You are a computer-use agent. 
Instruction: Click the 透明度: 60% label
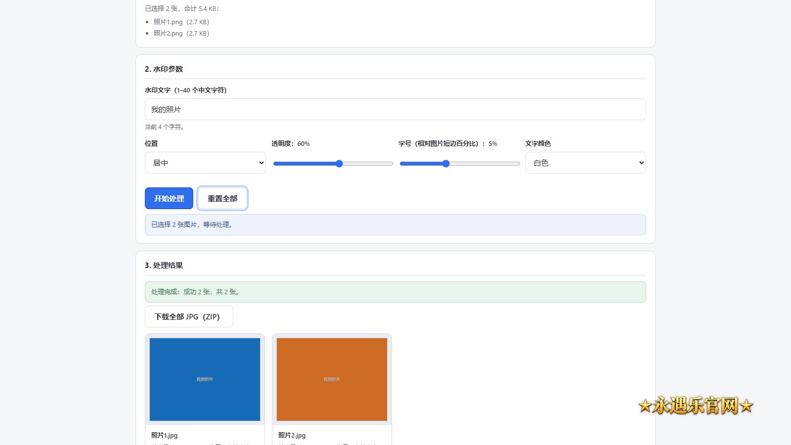pos(291,143)
